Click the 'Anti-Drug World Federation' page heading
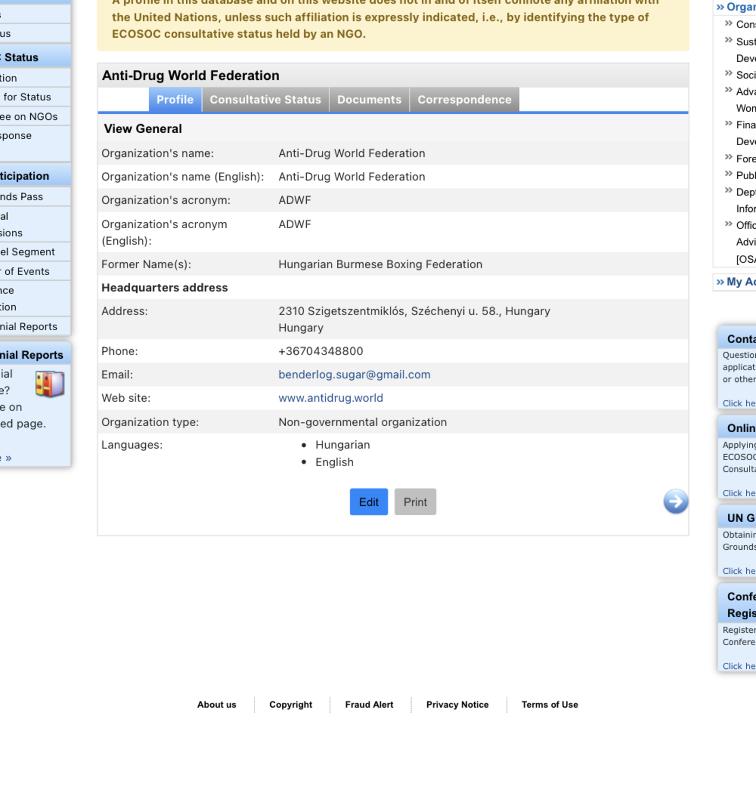The height and width of the screenshot is (793, 756). (x=191, y=76)
